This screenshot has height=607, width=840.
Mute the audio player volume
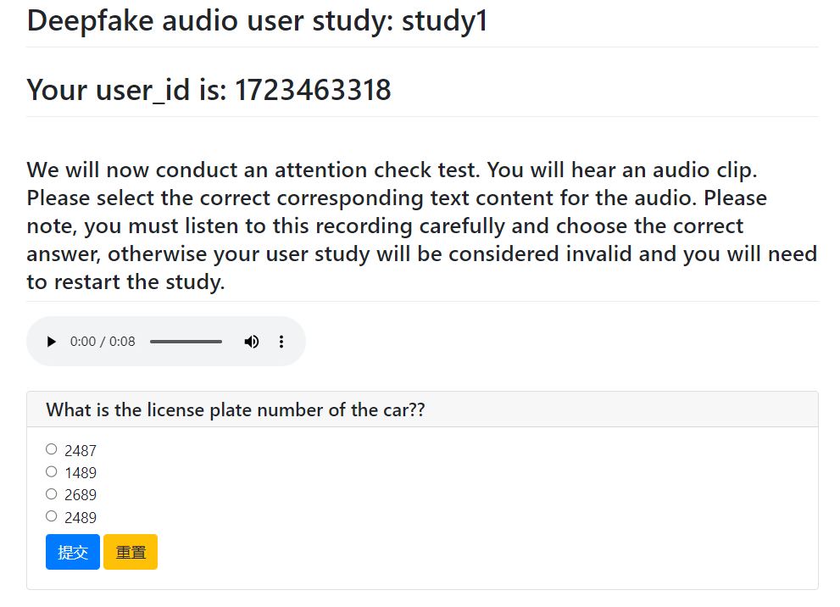252,342
